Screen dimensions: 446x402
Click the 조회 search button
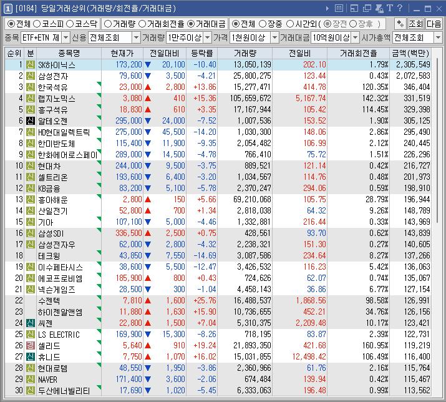pyautogui.click(x=416, y=24)
